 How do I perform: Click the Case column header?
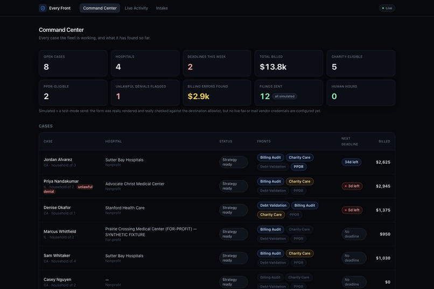tap(48, 142)
